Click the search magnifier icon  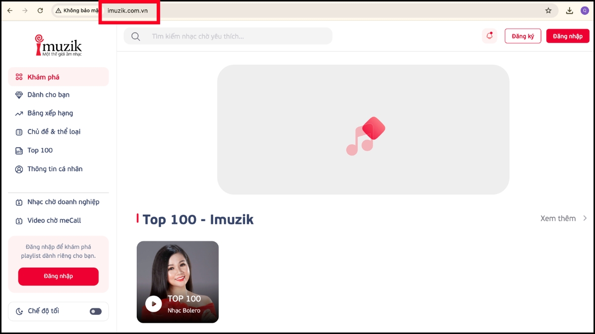tap(135, 36)
